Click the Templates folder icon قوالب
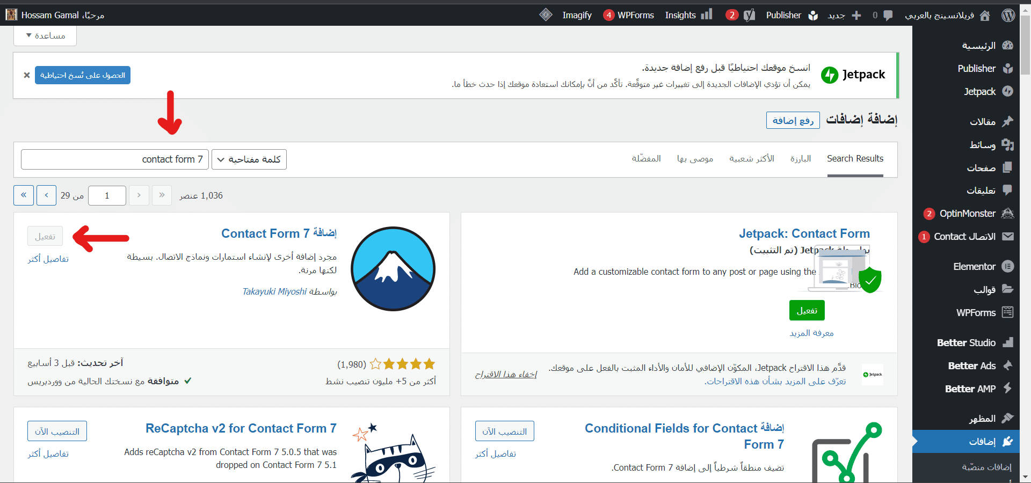 [1007, 289]
